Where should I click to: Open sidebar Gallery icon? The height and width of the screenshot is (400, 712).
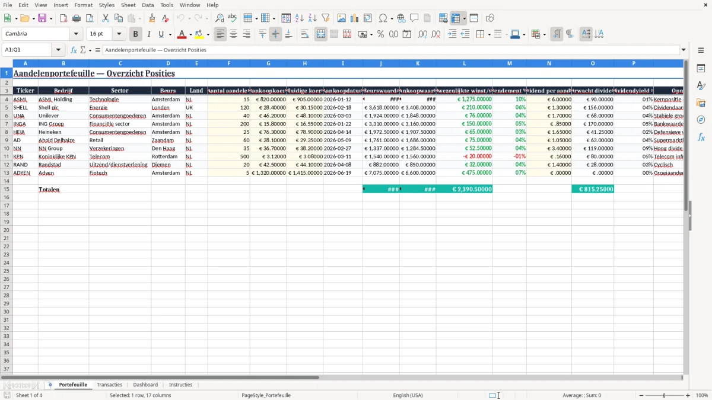(701, 103)
